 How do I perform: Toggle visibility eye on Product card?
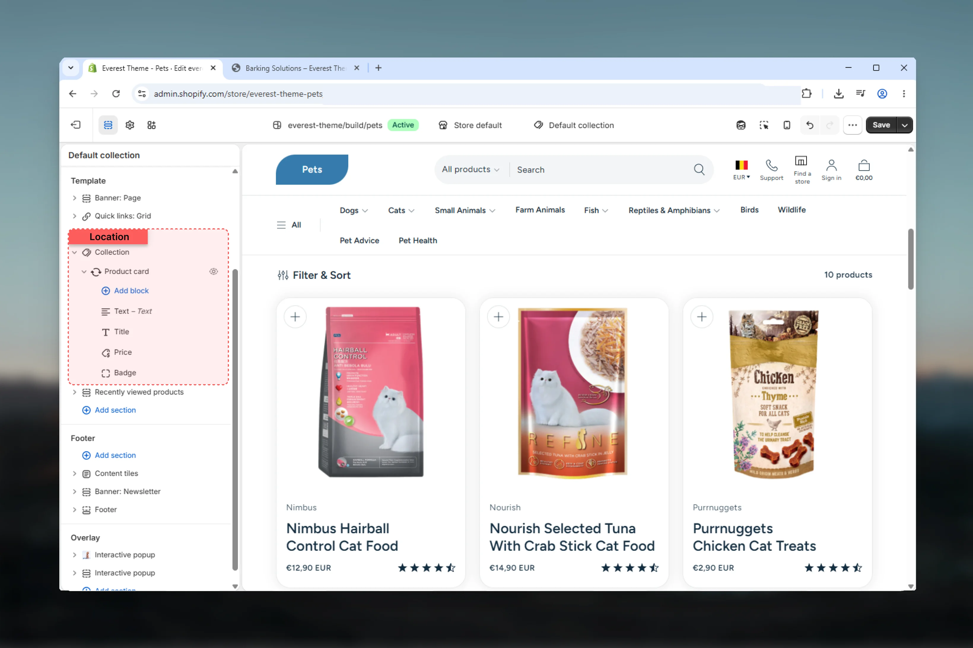(x=213, y=272)
